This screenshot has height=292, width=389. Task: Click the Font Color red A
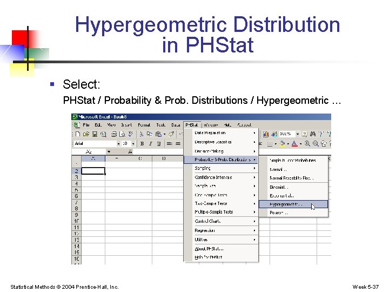coord(294,143)
